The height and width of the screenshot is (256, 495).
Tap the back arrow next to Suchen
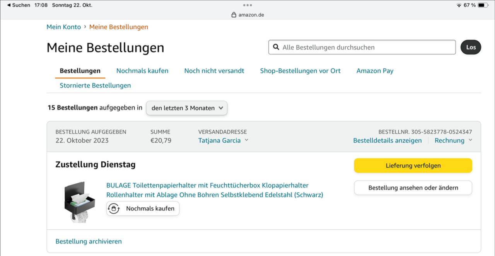pyautogui.click(x=9, y=5)
